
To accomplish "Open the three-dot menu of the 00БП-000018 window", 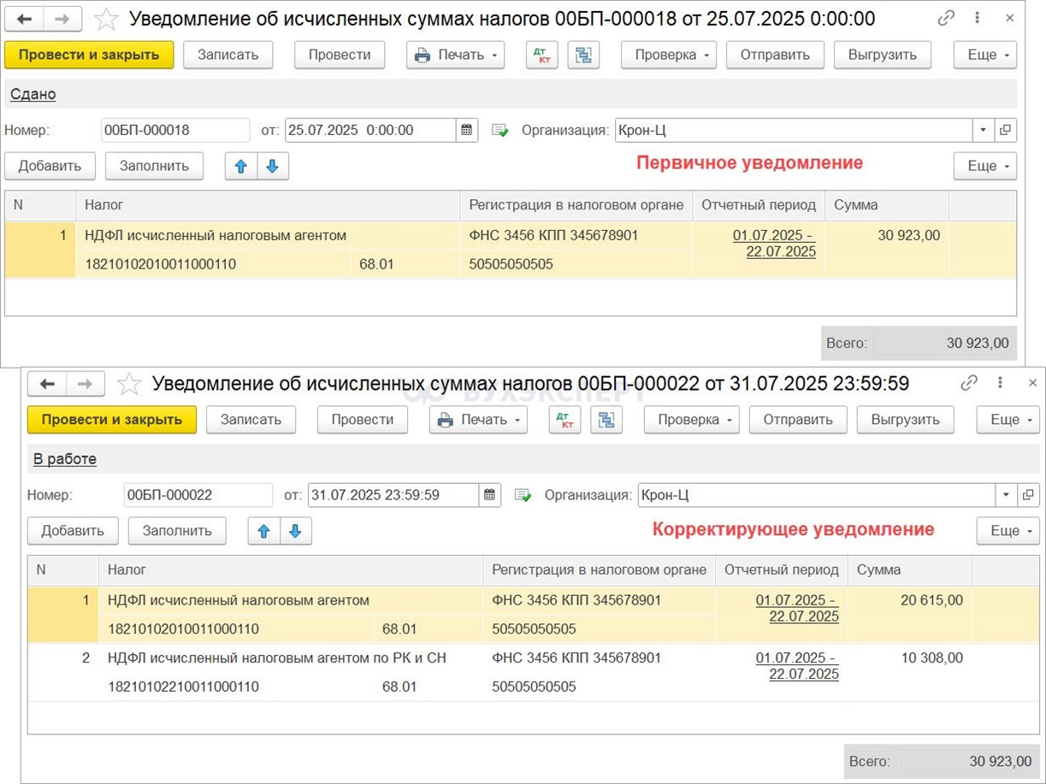I will (x=978, y=18).
